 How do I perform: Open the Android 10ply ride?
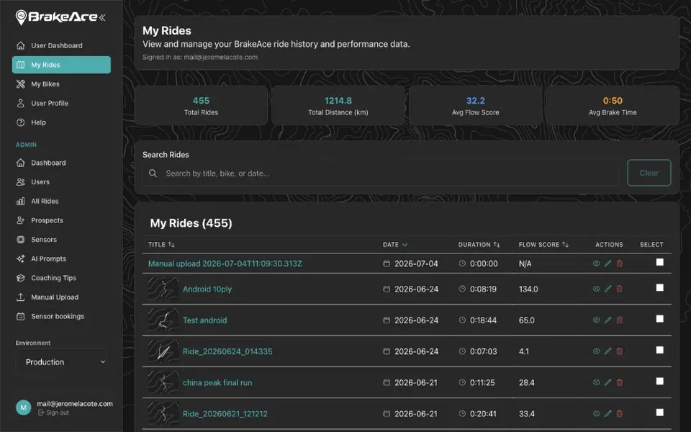coord(207,289)
